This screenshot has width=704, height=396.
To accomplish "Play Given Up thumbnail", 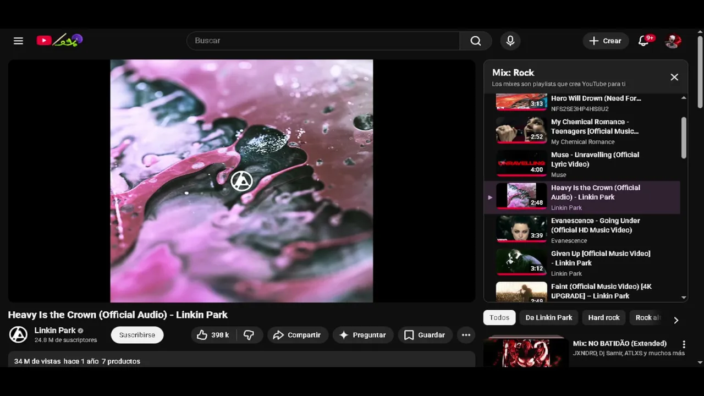I will point(521,262).
